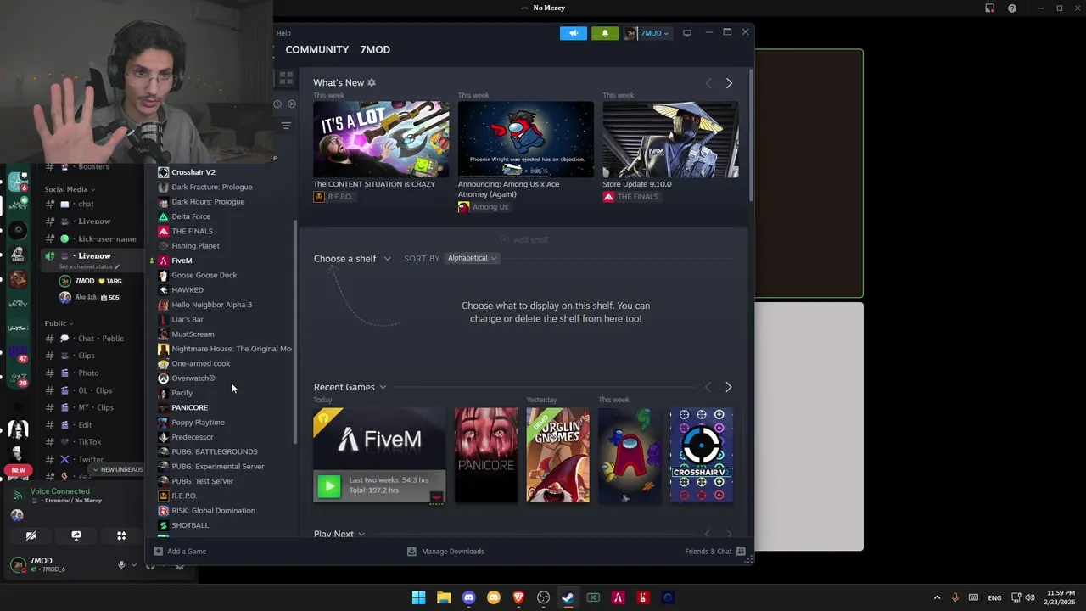Toggle library grid view icon
This screenshot has height=611, width=1086.
tap(286, 78)
